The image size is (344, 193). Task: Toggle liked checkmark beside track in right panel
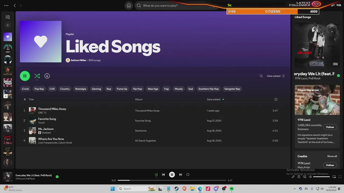click(338, 76)
